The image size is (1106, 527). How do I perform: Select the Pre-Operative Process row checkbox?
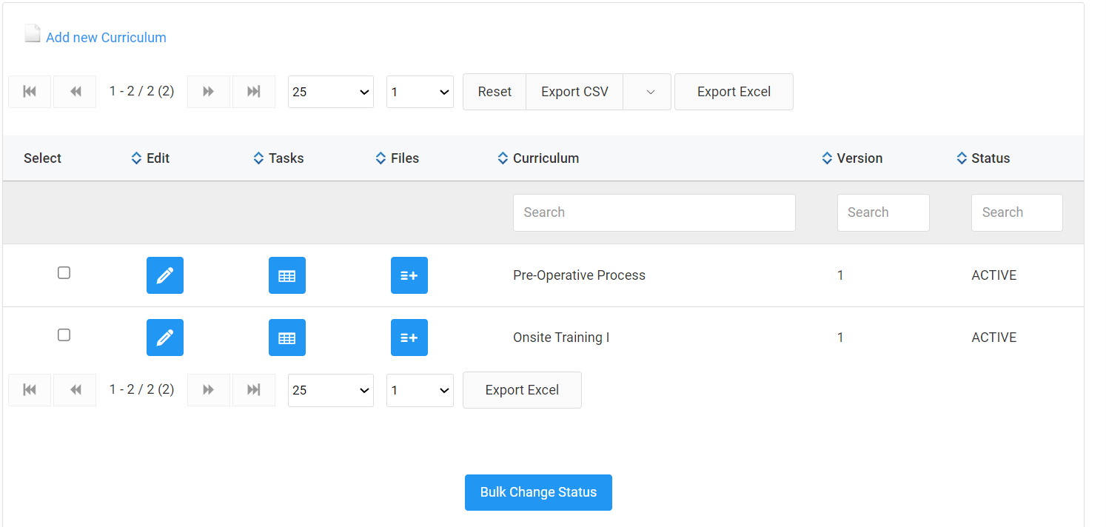tap(64, 273)
